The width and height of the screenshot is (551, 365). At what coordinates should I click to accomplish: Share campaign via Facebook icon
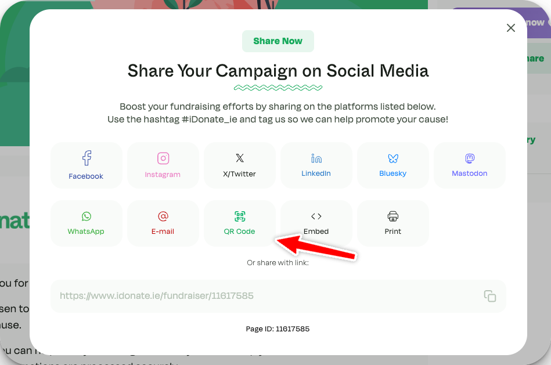(x=87, y=158)
